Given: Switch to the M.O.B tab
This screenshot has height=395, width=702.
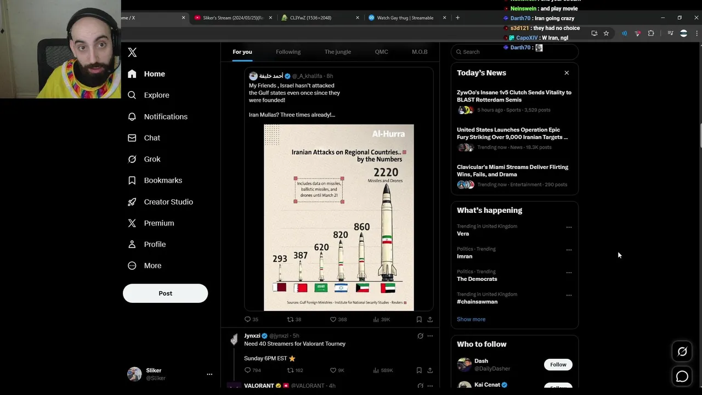Looking at the screenshot, I should (420, 52).
